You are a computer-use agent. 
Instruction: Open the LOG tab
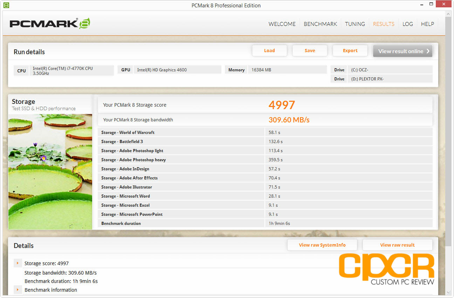coord(407,24)
